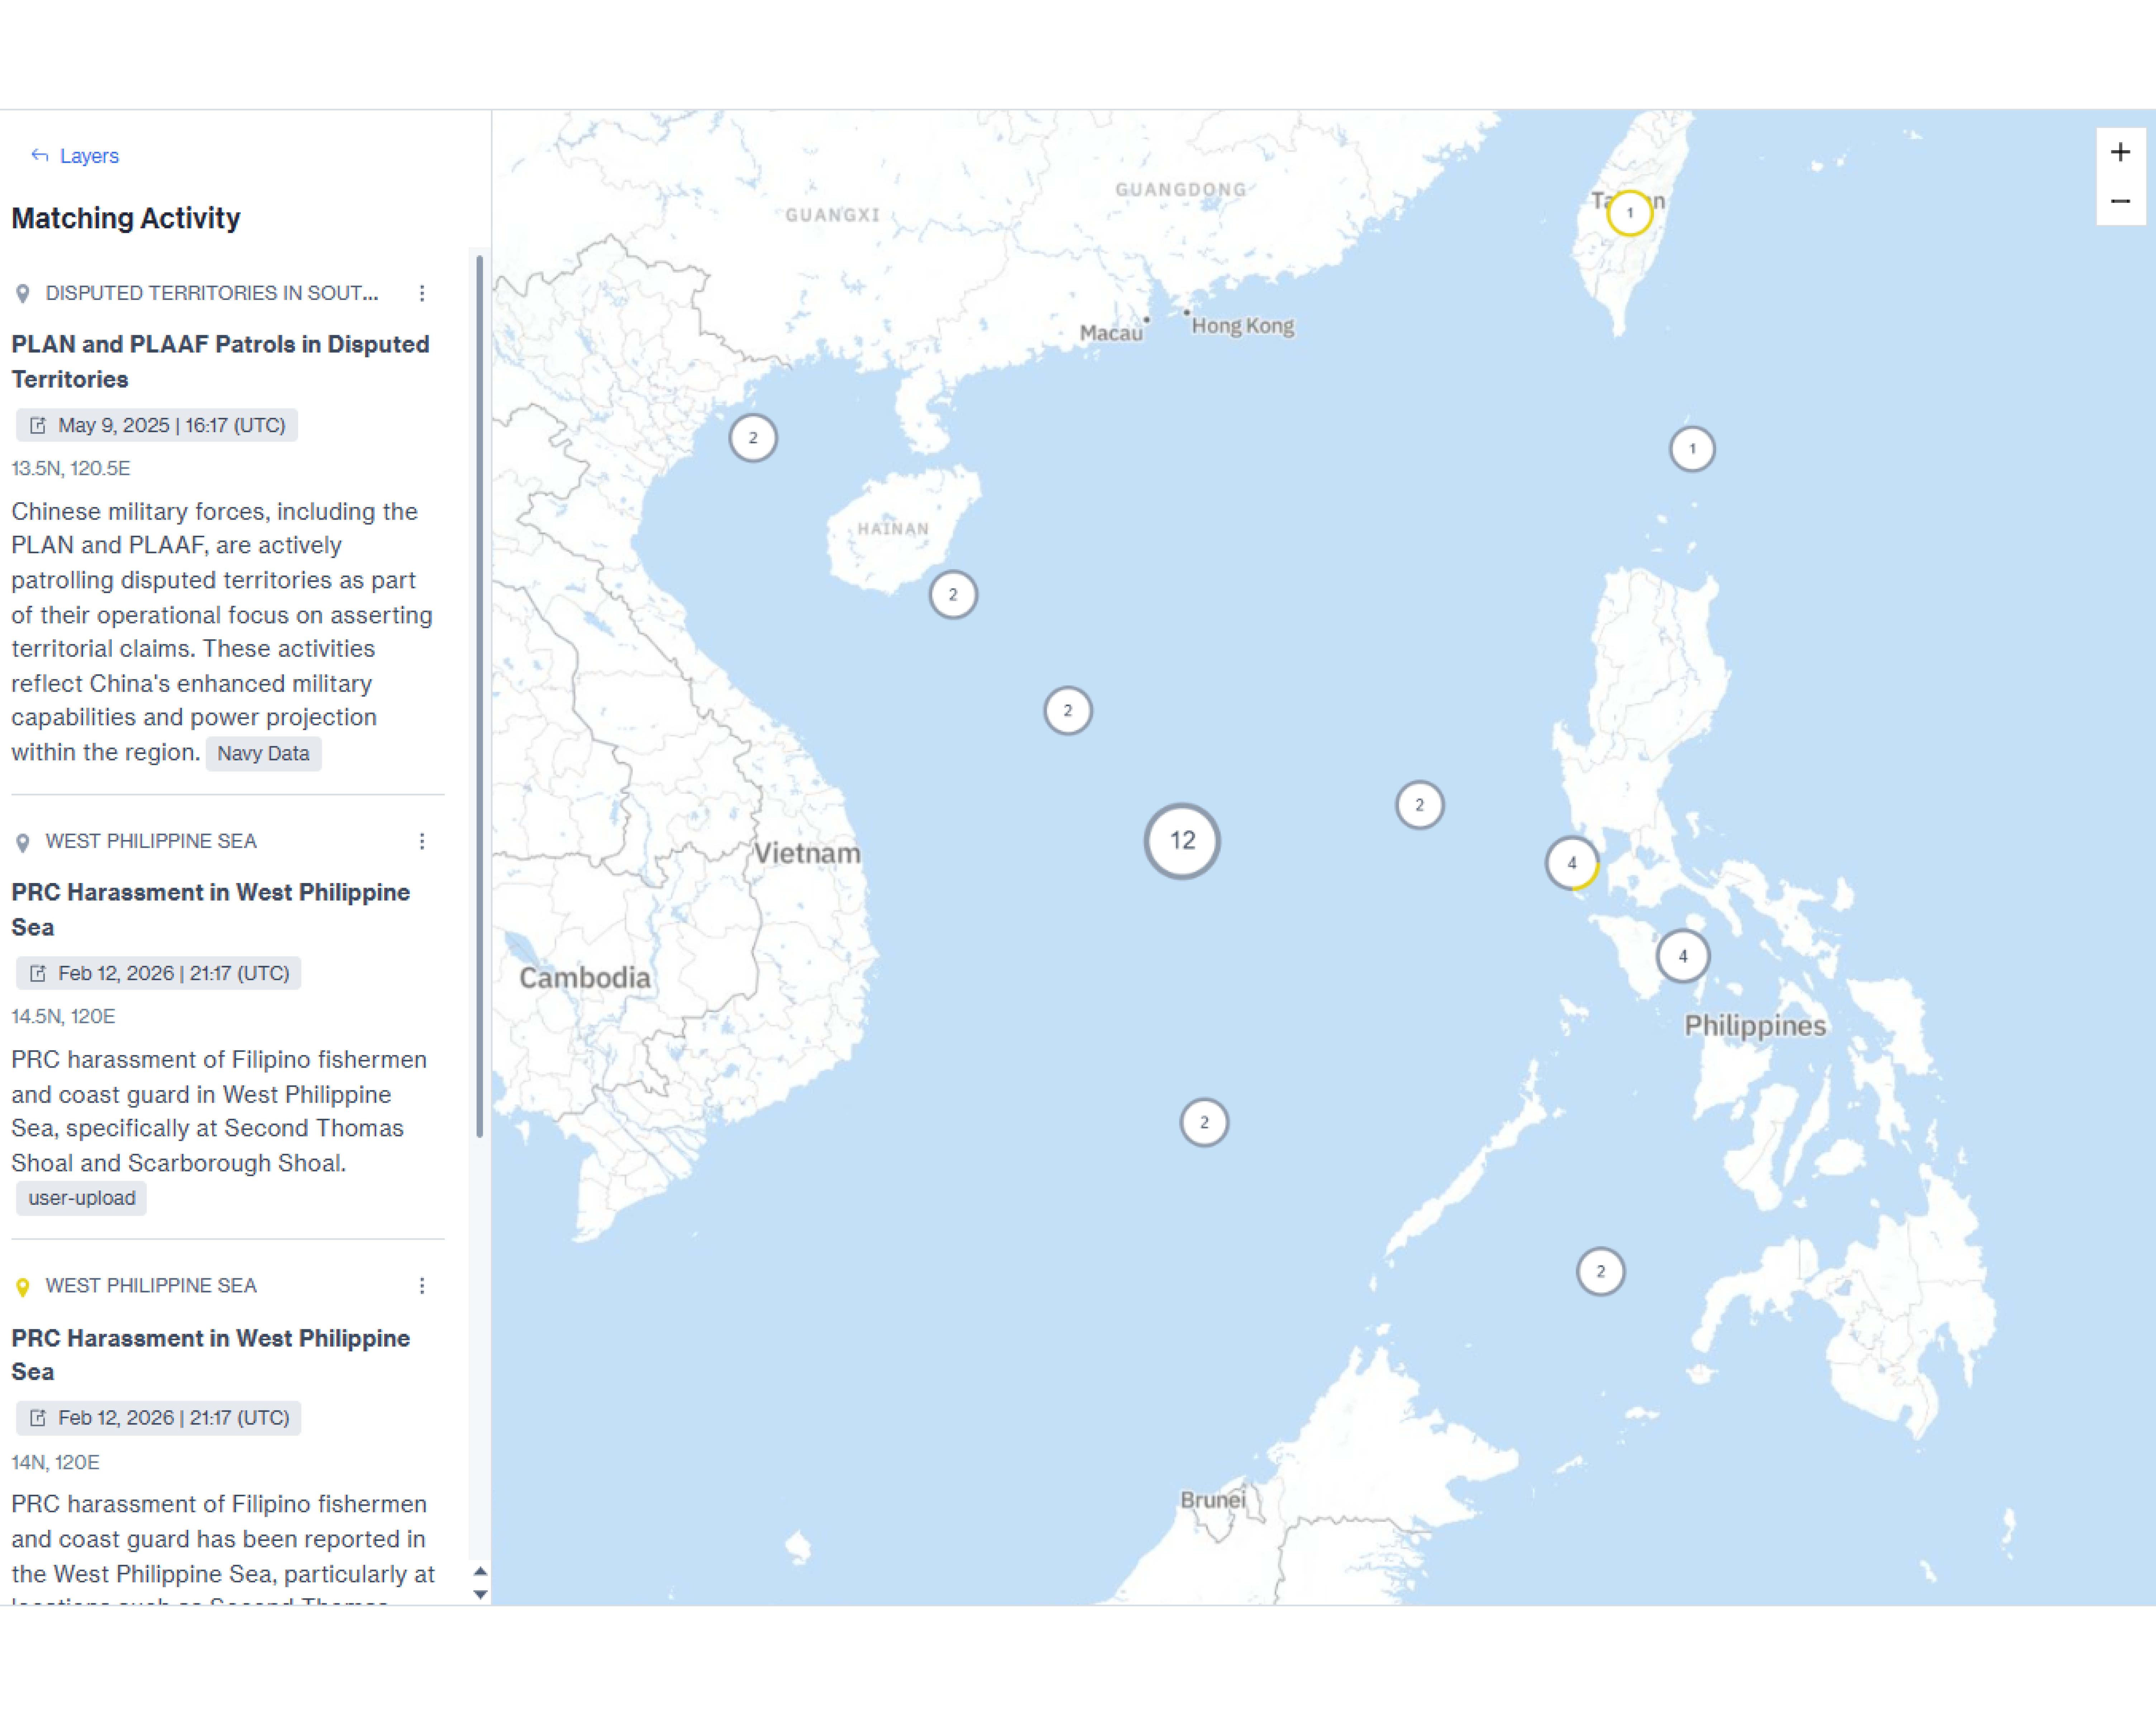The height and width of the screenshot is (1723, 2156).
Task: Click the Navy Data tag
Action: [x=263, y=753]
